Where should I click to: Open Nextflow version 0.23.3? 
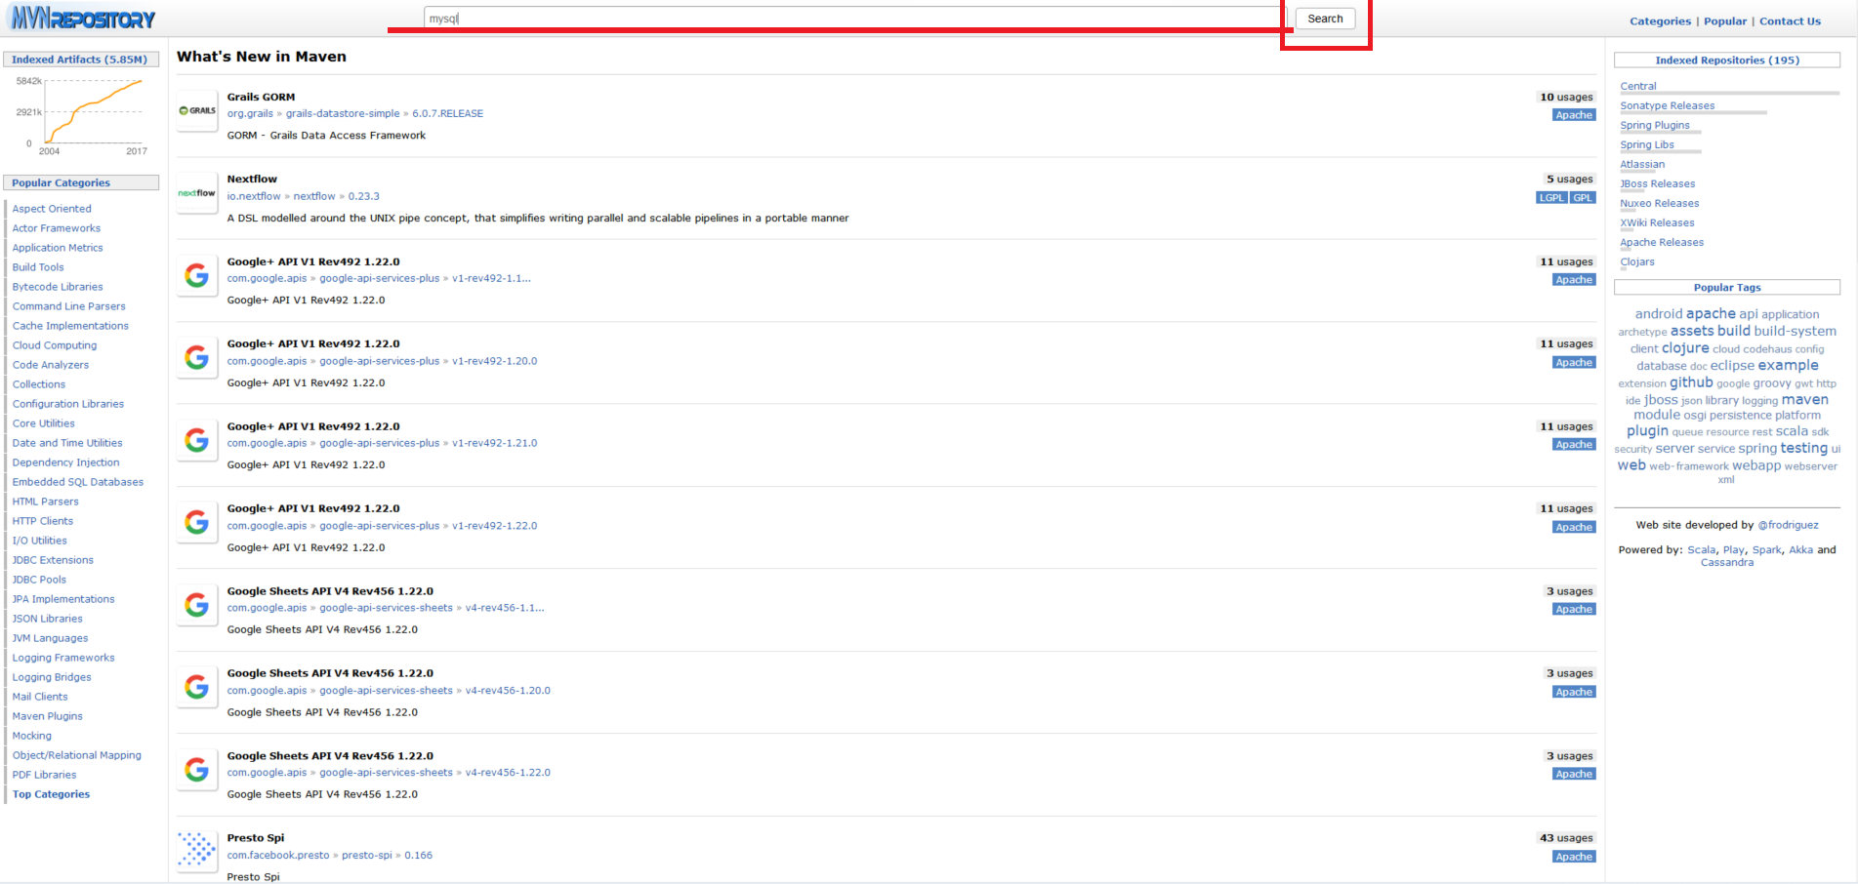tap(364, 196)
